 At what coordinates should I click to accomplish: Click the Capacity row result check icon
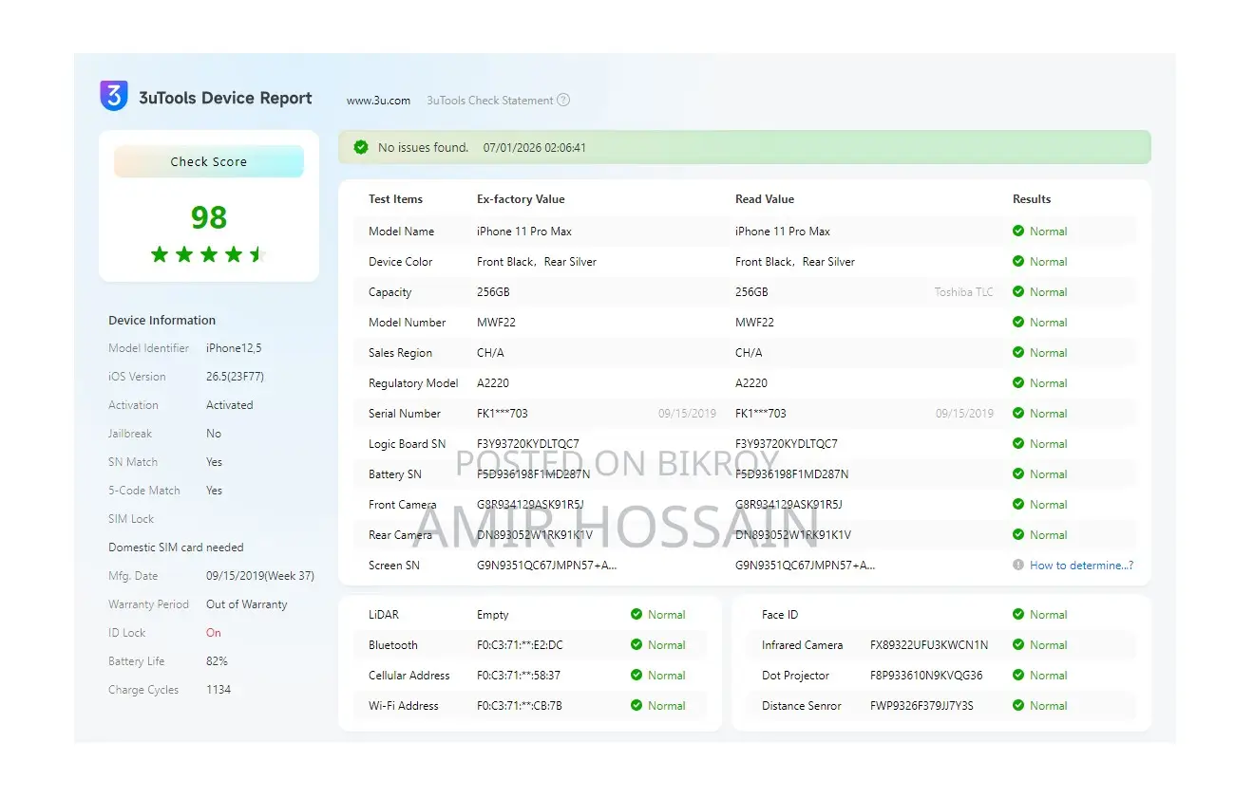(x=1018, y=291)
